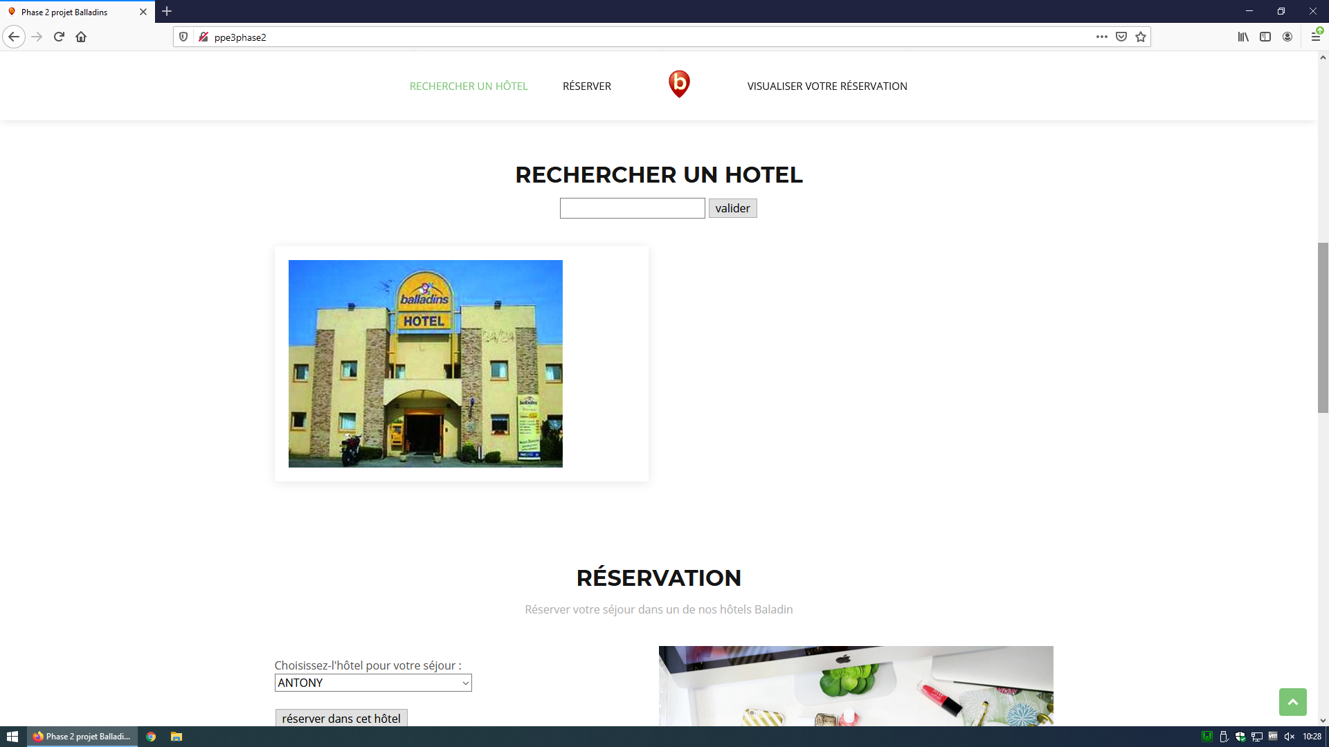The image size is (1329, 747).
Task: Select the RÉSERVER navigation item
Action: coord(586,86)
